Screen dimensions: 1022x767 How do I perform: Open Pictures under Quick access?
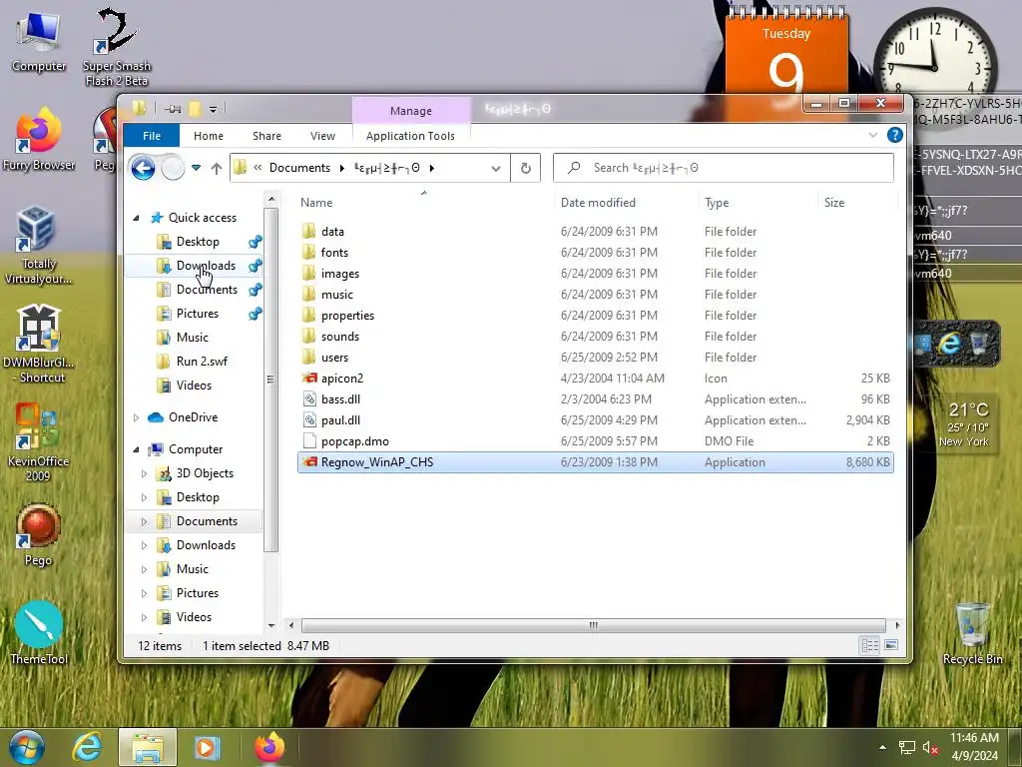(x=198, y=314)
